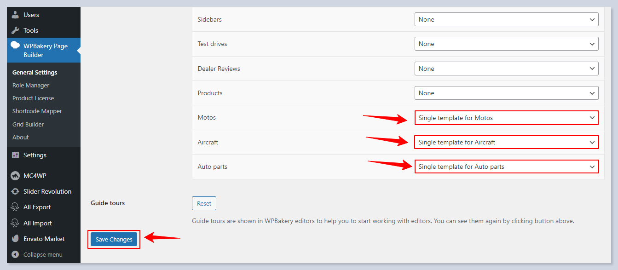618x270 pixels.
Task: Open the Sidebars template dropdown
Action: [506, 19]
